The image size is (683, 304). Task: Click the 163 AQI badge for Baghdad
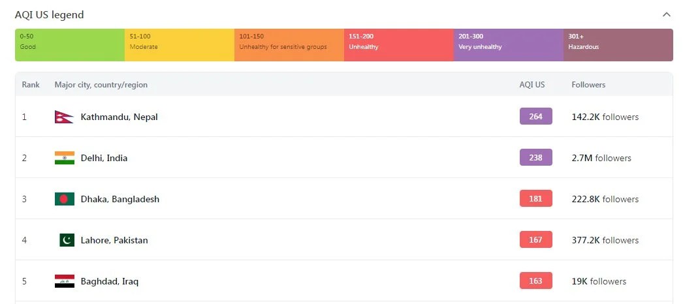pyautogui.click(x=536, y=281)
